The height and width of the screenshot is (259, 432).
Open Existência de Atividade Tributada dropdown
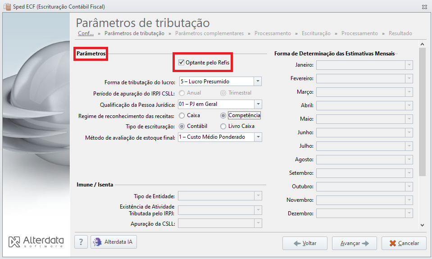click(x=258, y=210)
